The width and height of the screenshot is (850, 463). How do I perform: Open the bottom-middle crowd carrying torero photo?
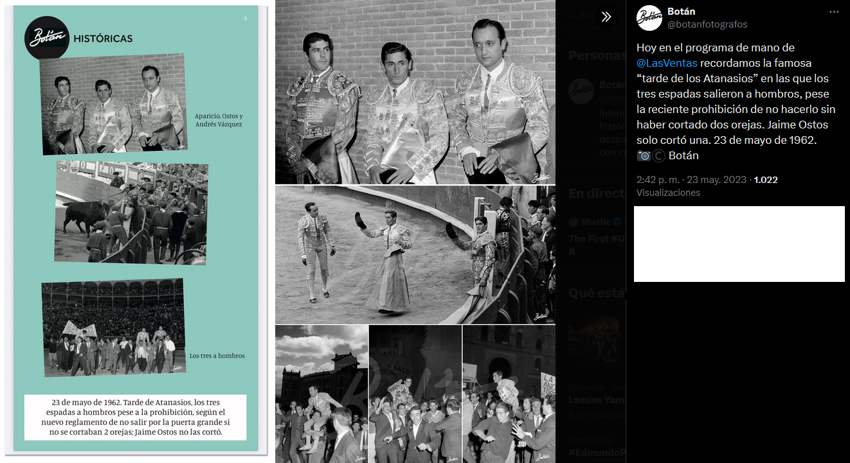[x=415, y=394]
